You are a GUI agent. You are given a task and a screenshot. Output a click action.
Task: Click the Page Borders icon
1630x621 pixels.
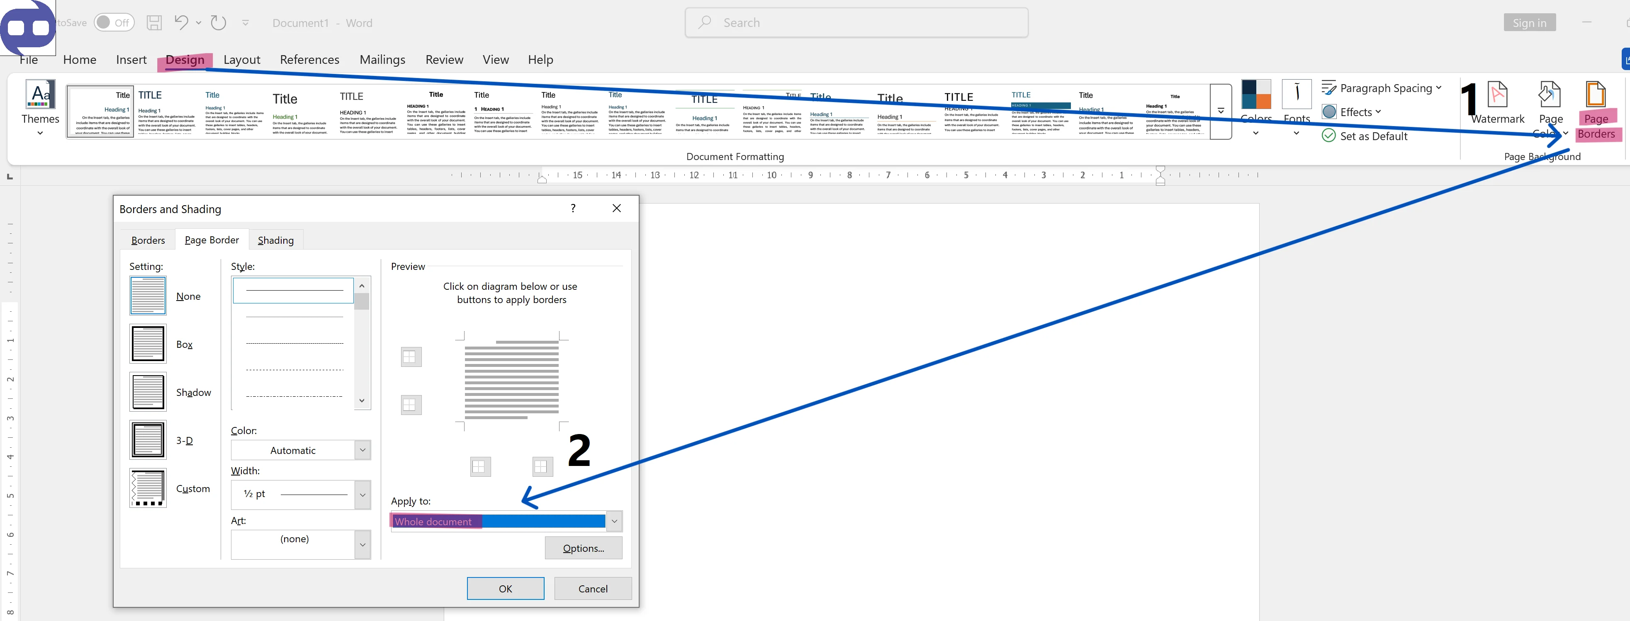pos(1595,95)
